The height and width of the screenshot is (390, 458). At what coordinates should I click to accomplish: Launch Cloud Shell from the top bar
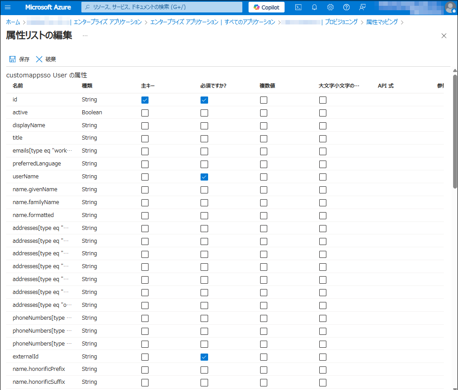click(x=298, y=7)
